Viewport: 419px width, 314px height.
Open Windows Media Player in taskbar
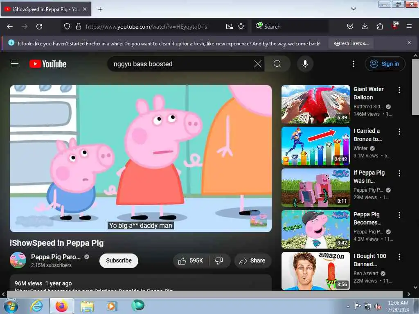pos(111,306)
